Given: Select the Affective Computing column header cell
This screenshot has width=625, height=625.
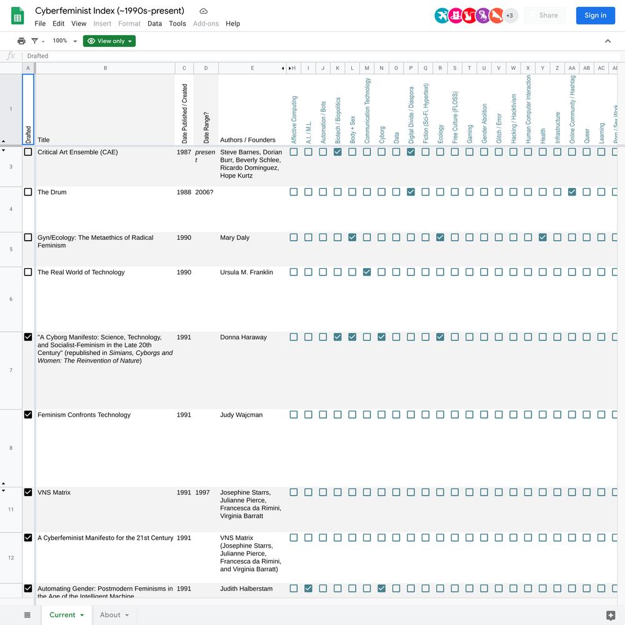Looking at the screenshot, I should click(294, 109).
